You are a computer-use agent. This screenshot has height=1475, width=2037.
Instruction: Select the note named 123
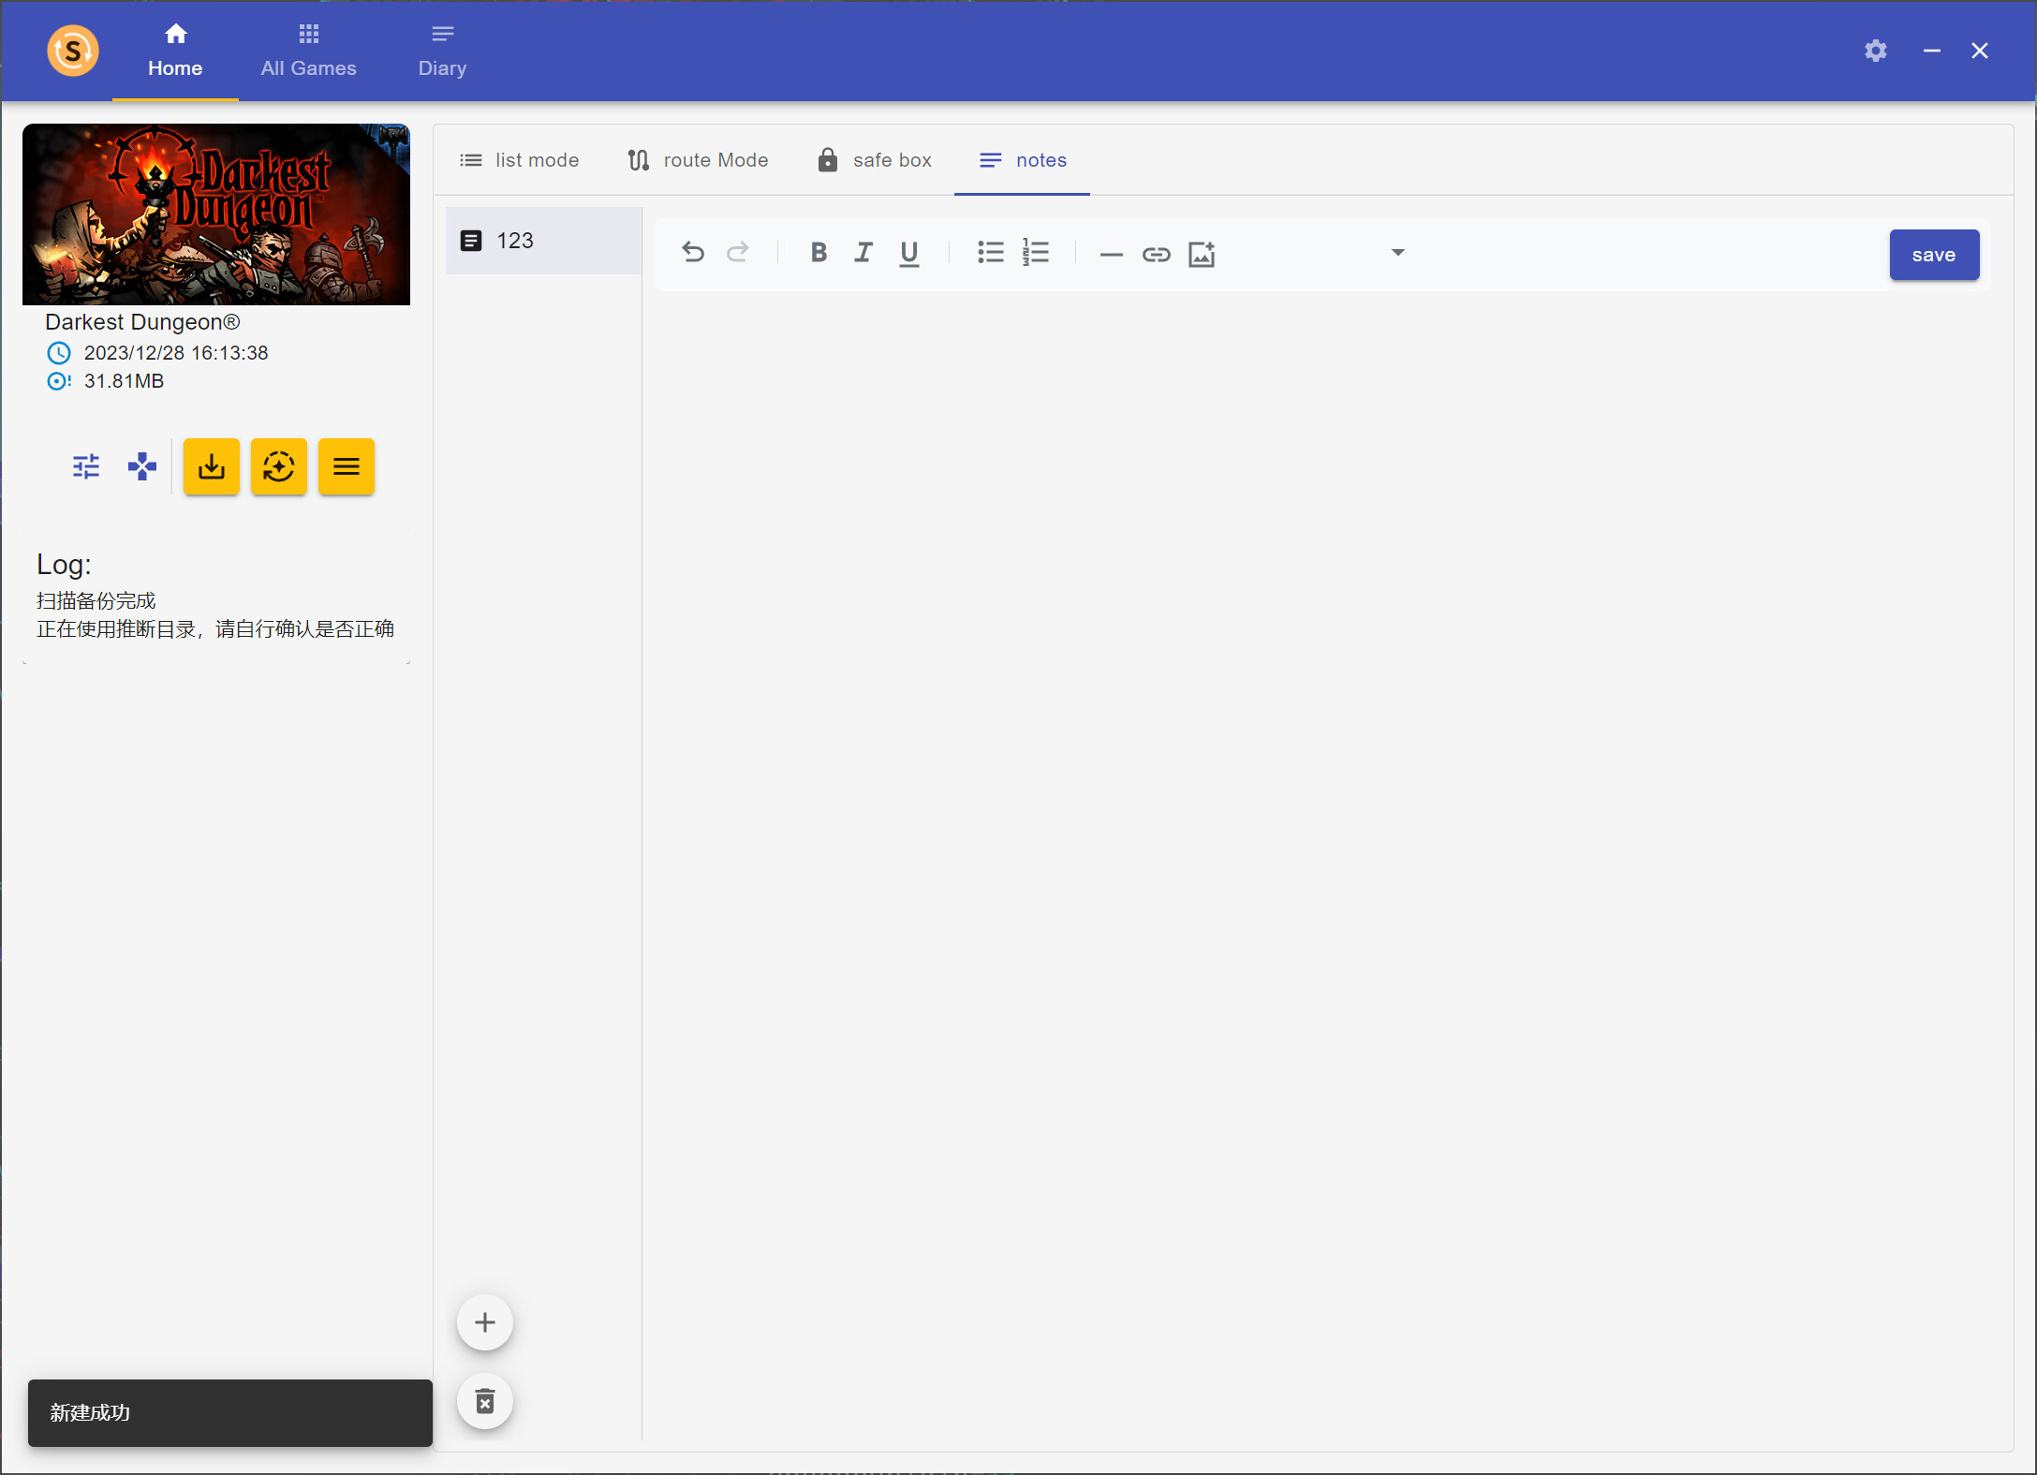tap(514, 241)
